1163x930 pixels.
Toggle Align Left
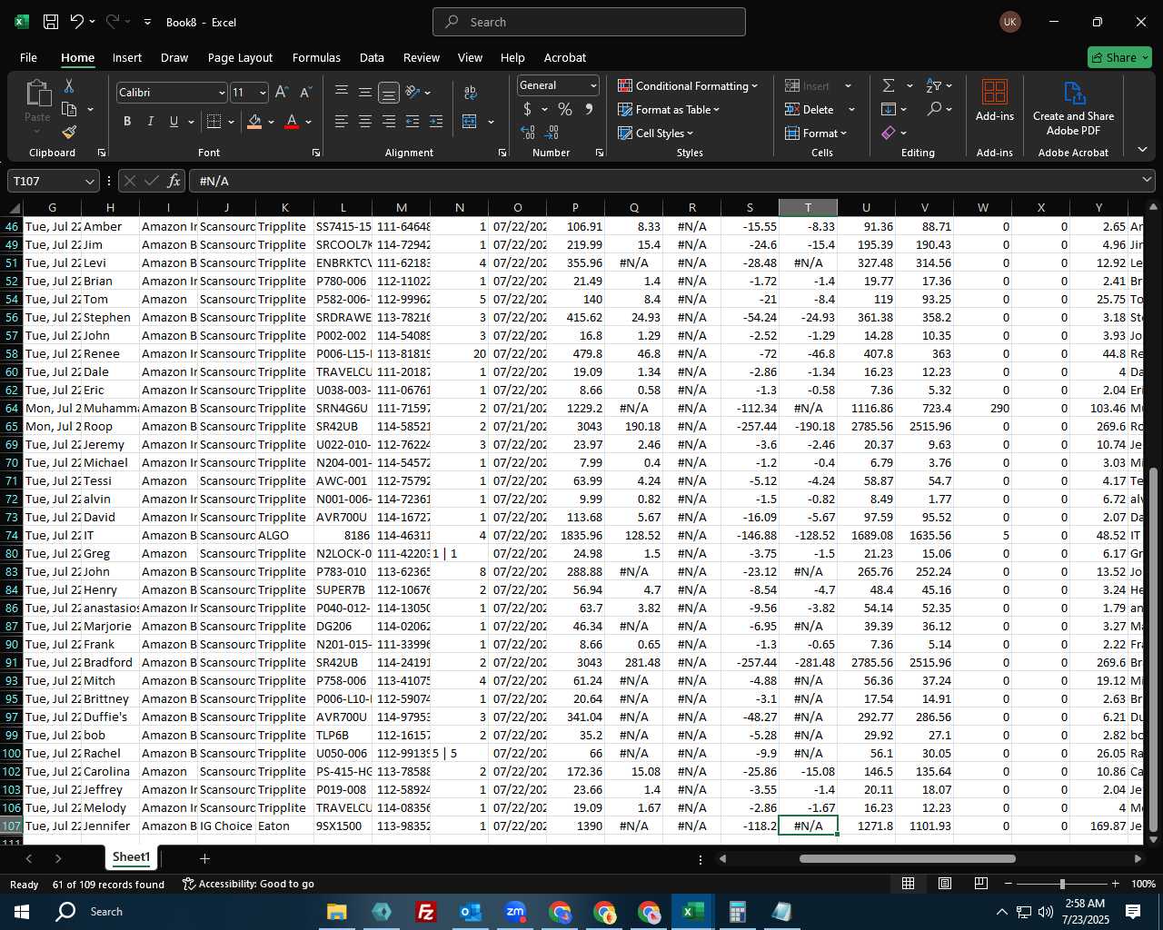(x=342, y=122)
